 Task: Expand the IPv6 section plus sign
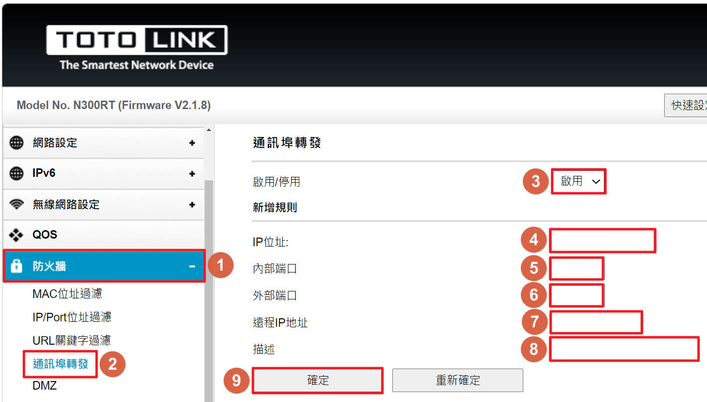pyautogui.click(x=192, y=174)
